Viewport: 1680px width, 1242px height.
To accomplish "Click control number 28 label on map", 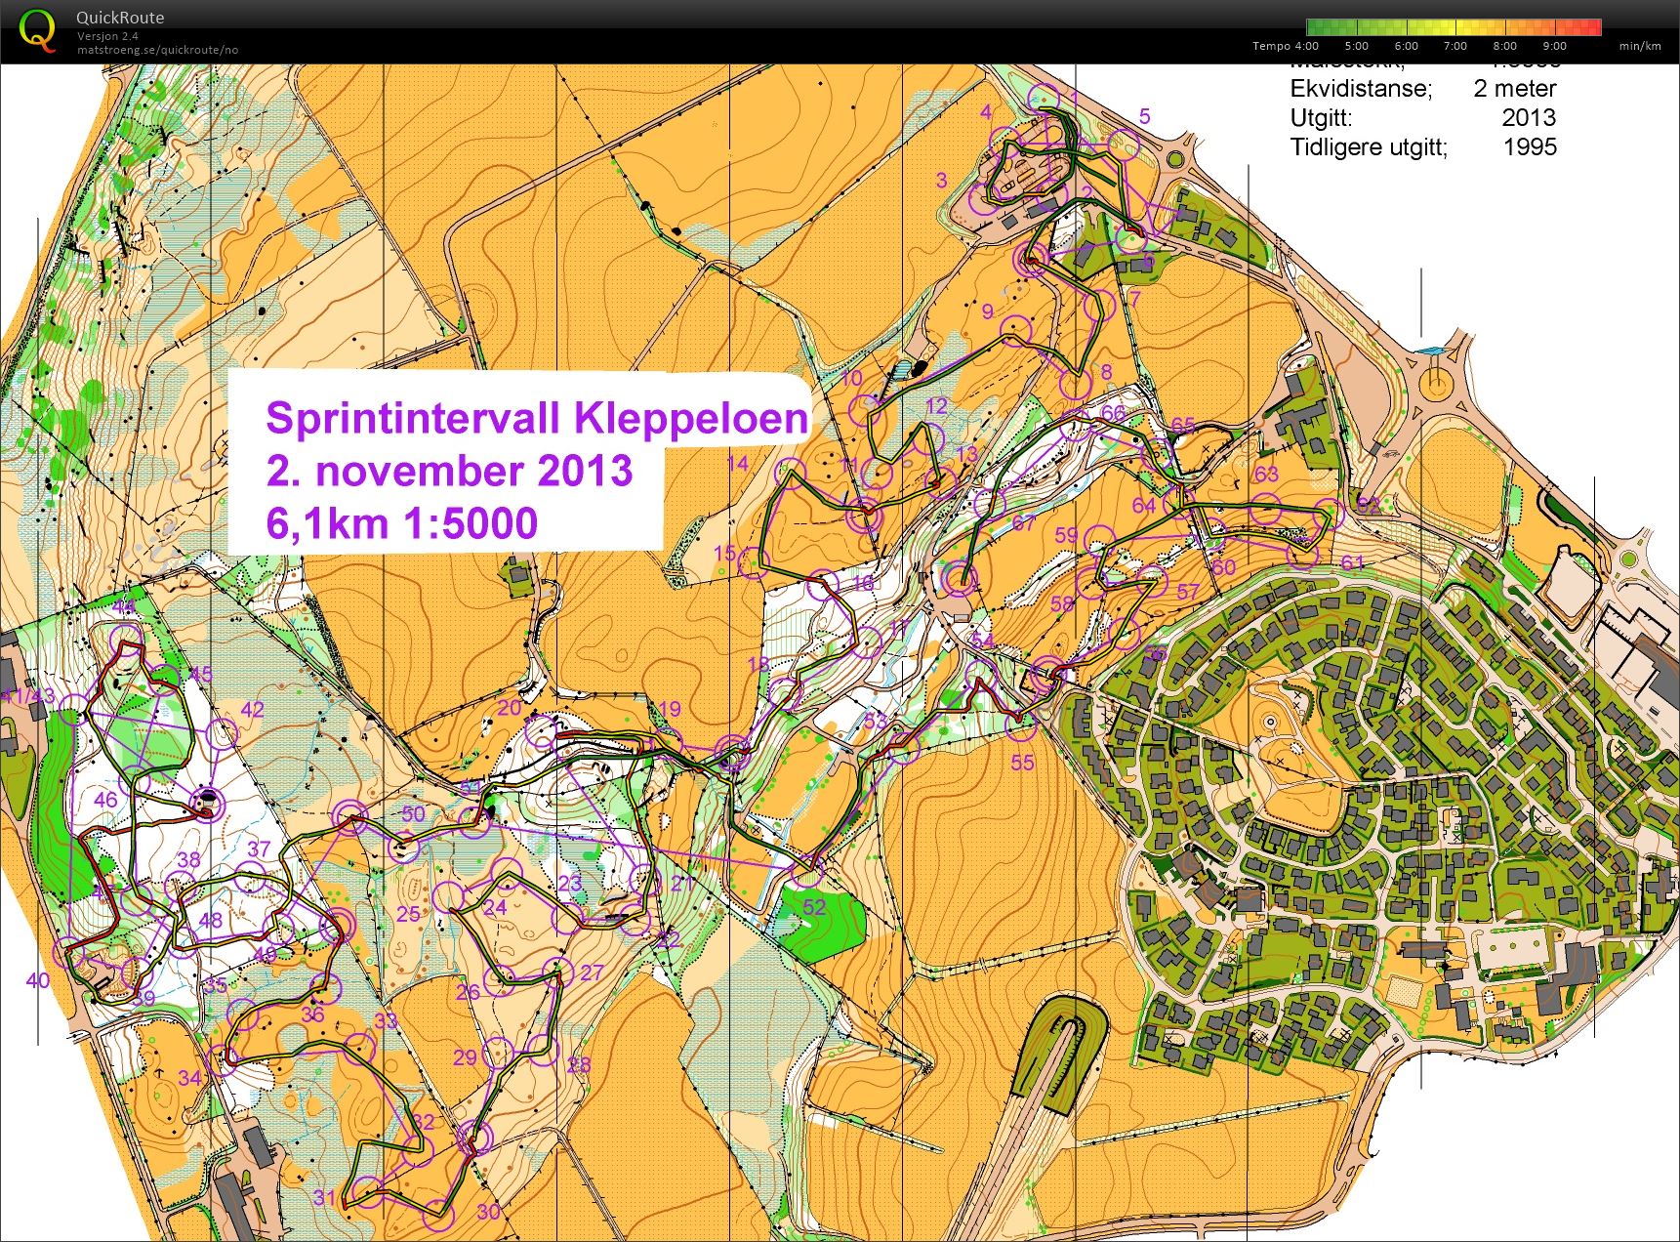I will [579, 1063].
